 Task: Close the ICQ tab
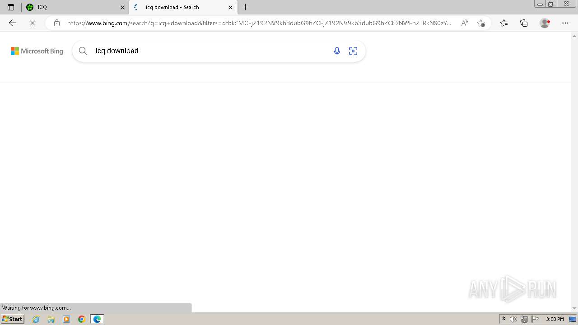click(122, 7)
